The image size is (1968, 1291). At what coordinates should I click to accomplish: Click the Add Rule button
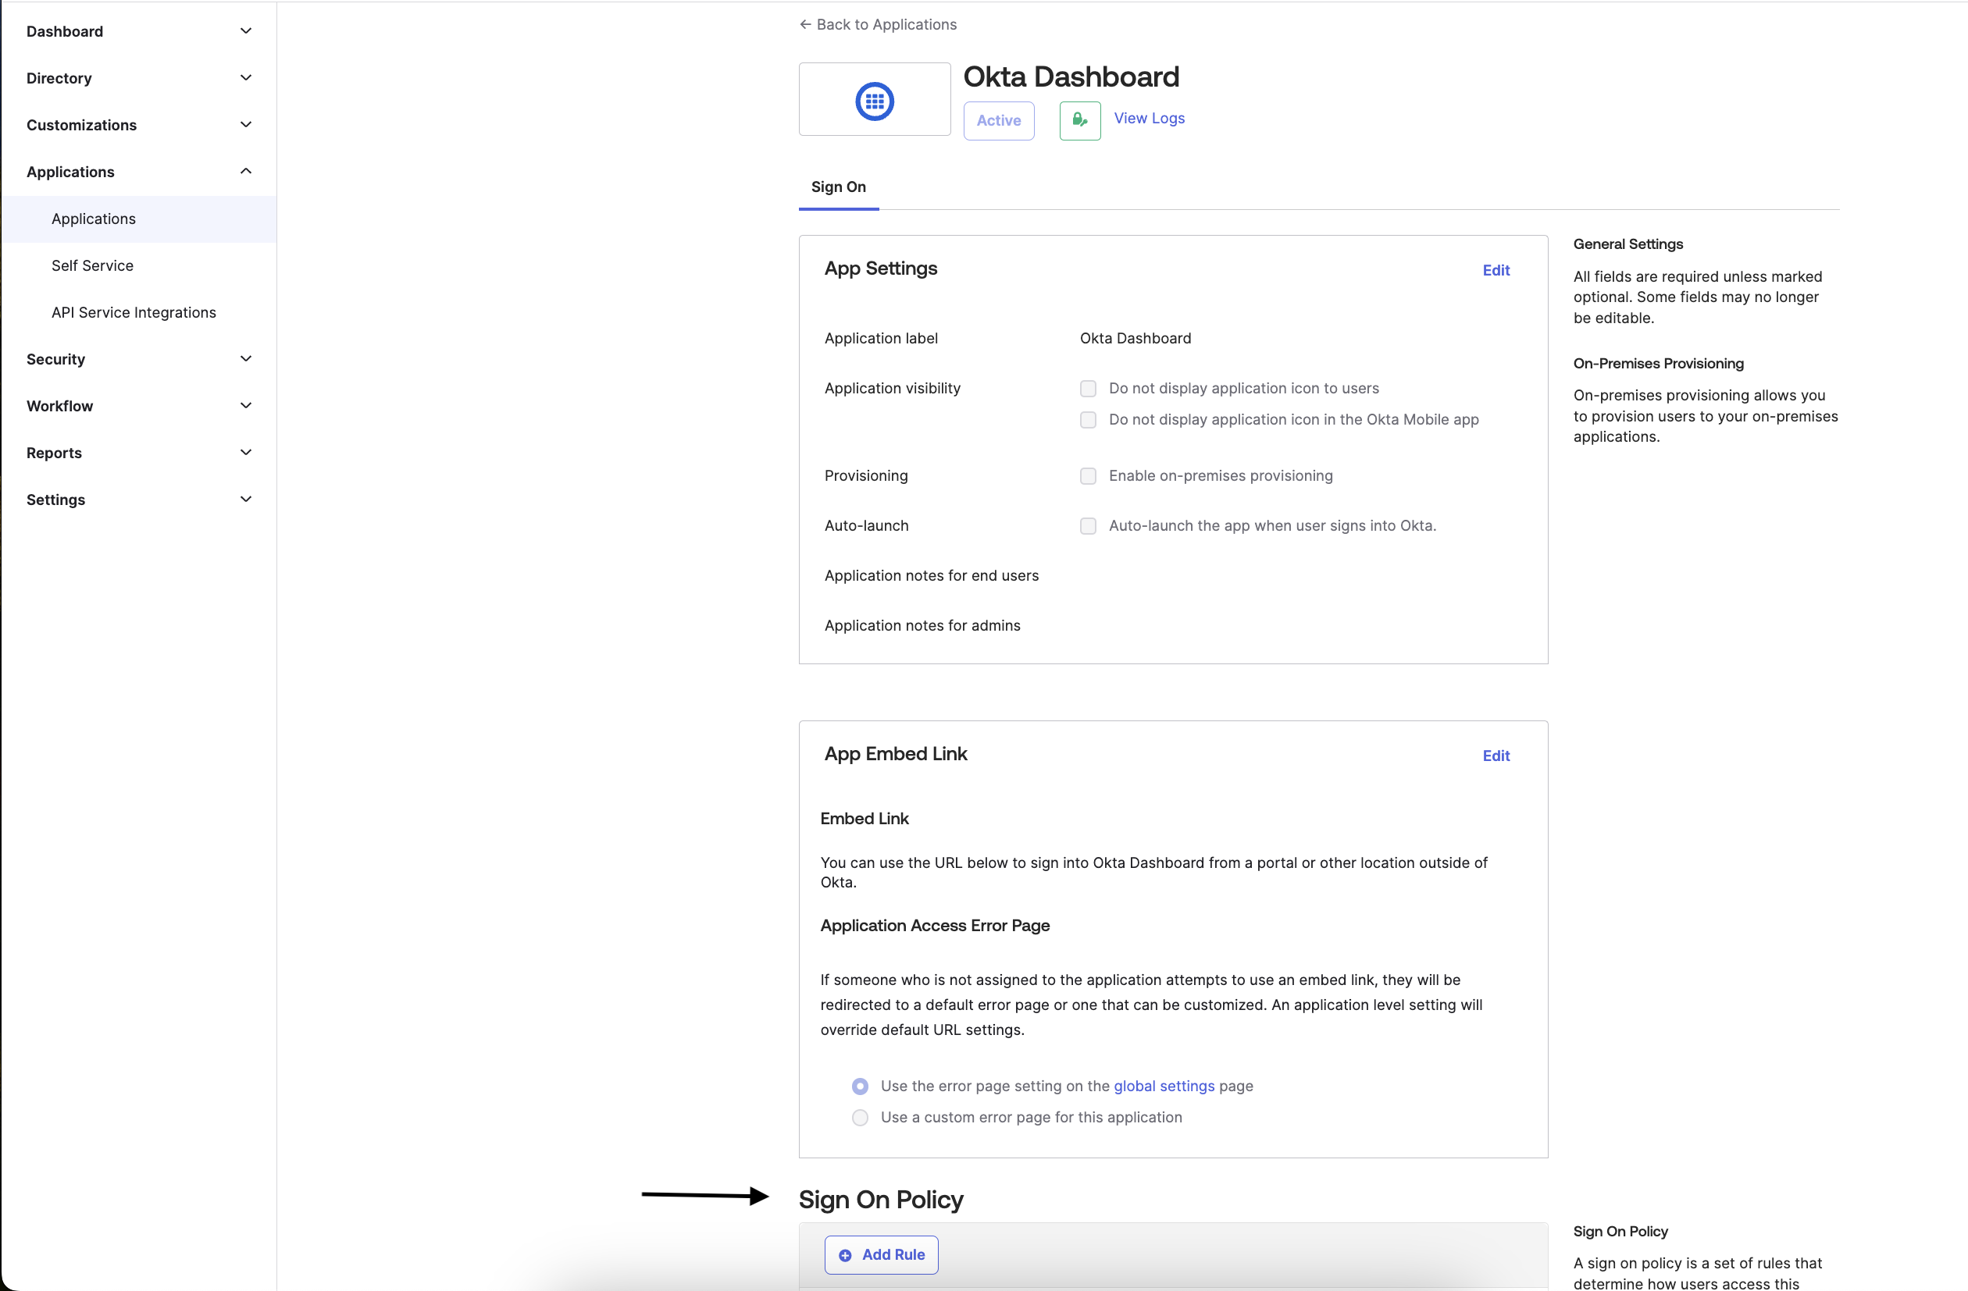[881, 1255]
